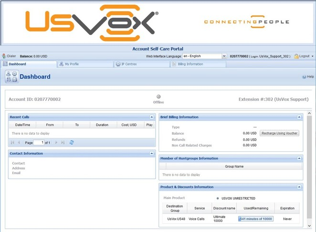Click the IP Centrex gear icon

[x=118, y=64]
